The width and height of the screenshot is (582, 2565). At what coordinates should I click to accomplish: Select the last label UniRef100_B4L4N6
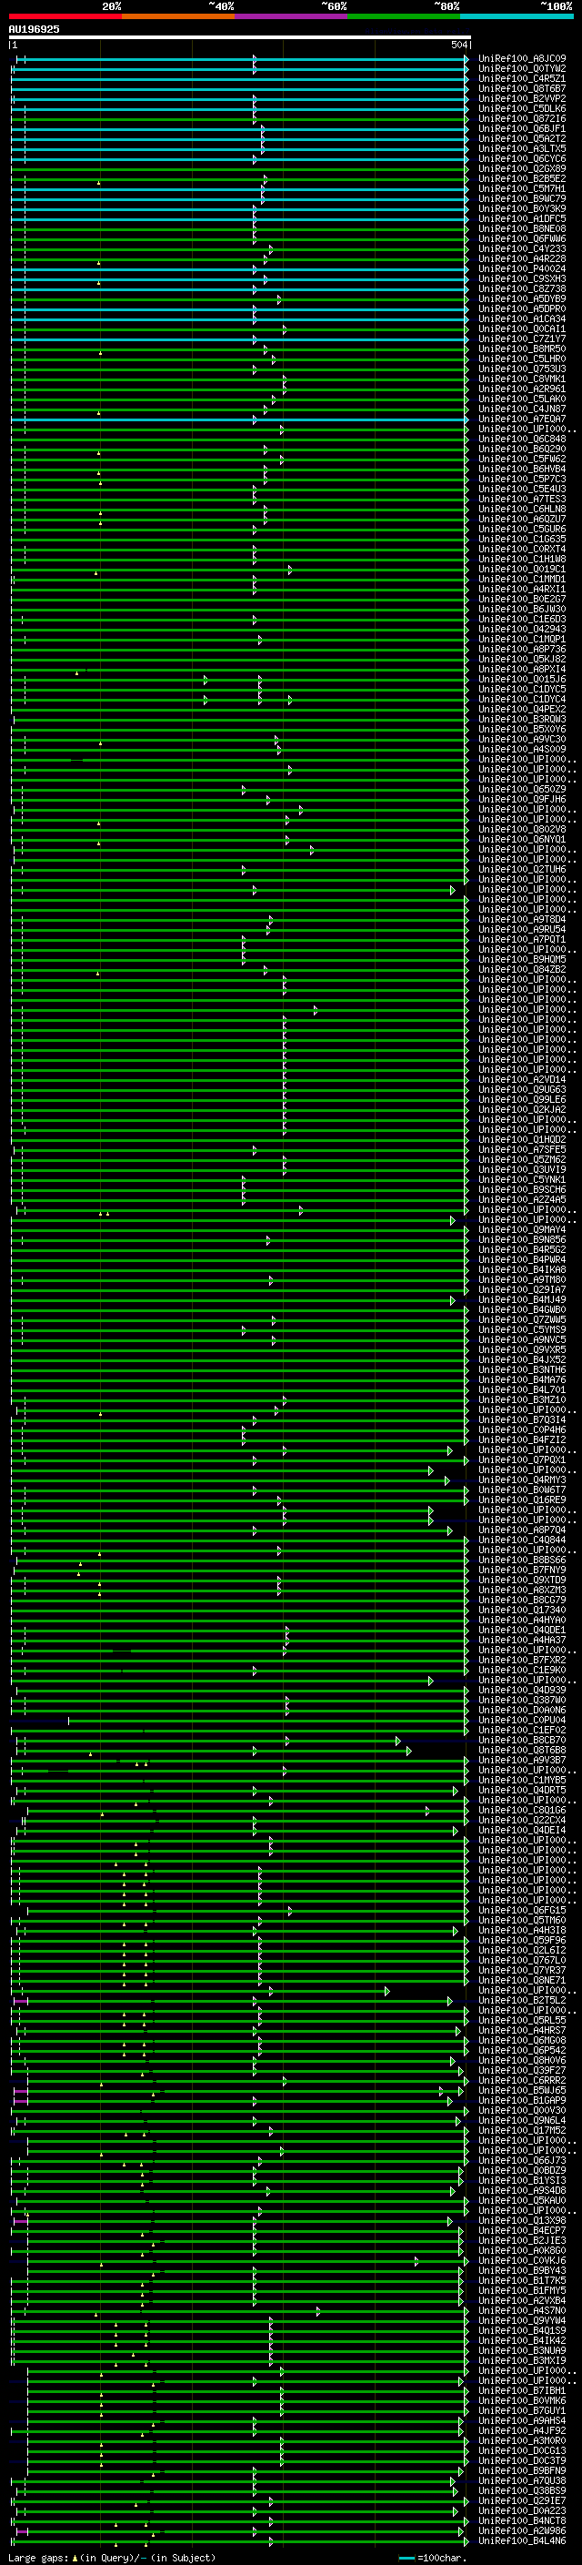coord(521,2541)
